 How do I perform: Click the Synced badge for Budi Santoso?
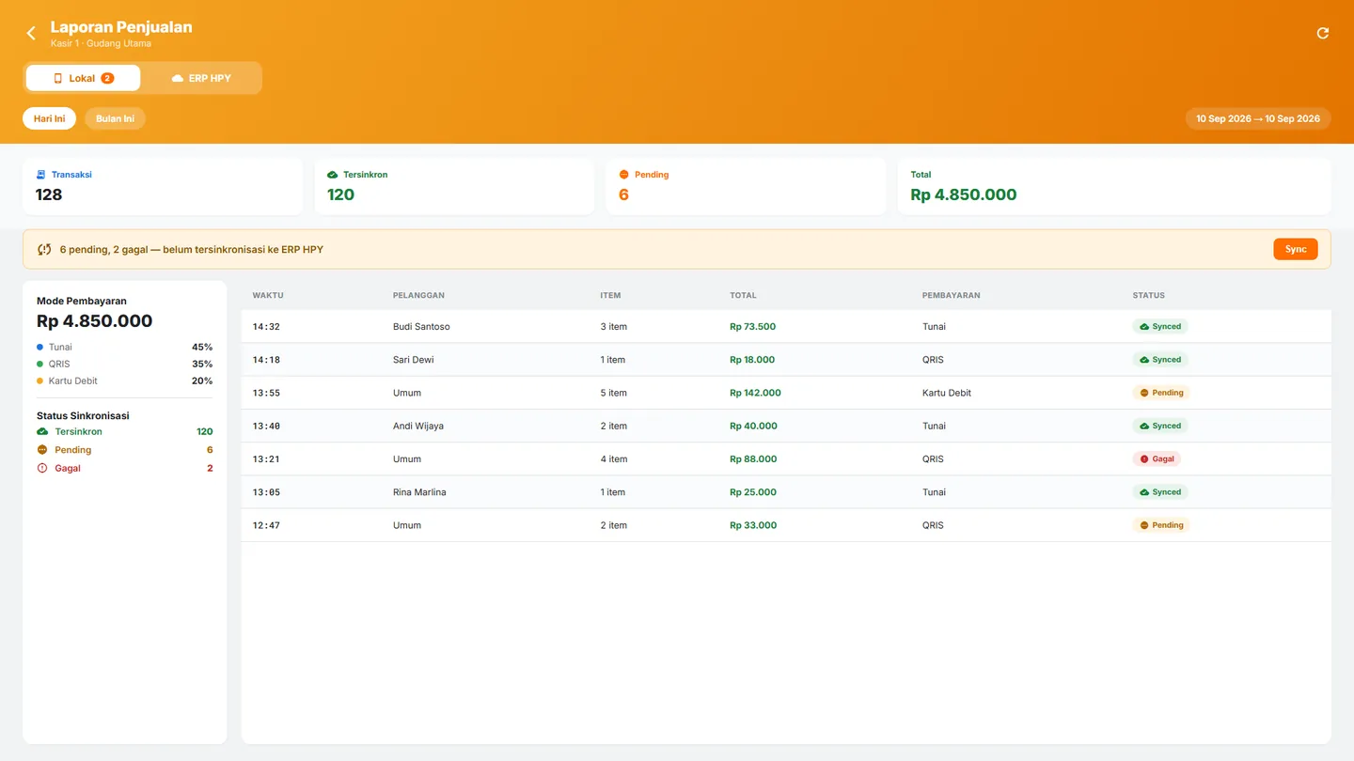click(x=1160, y=327)
